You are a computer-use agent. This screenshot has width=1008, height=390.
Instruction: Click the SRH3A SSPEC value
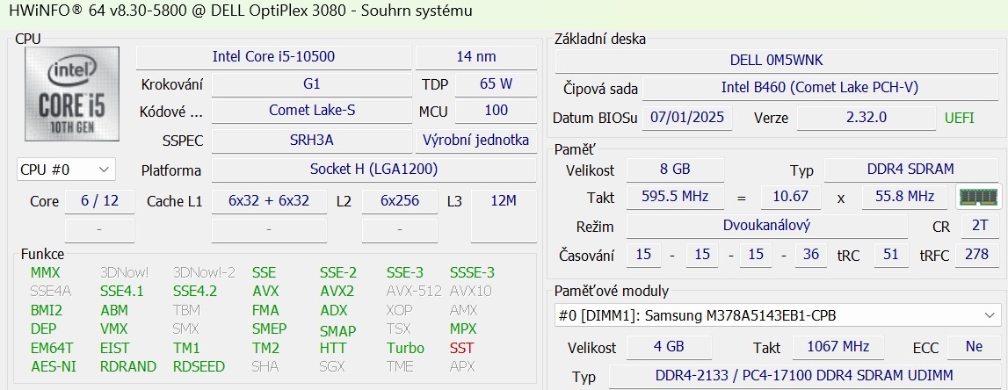pyautogui.click(x=311, y=140)
